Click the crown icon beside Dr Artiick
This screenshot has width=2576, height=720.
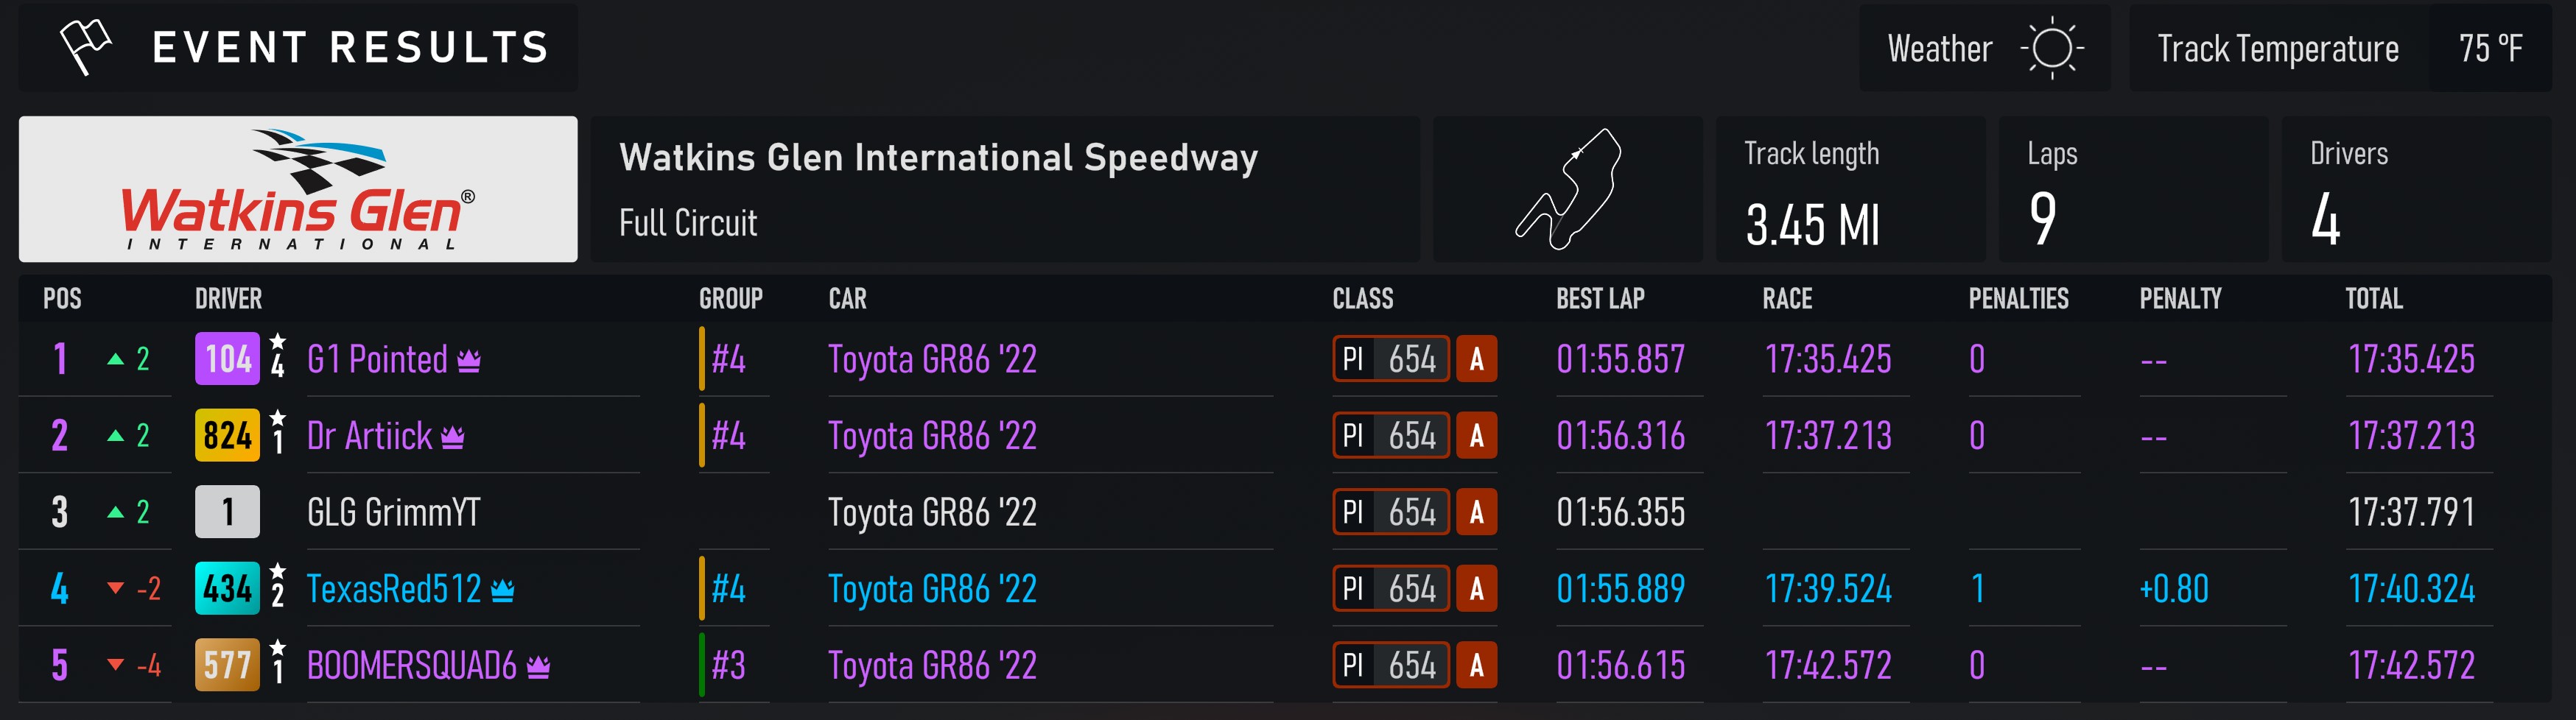click(x=453, y=437)
